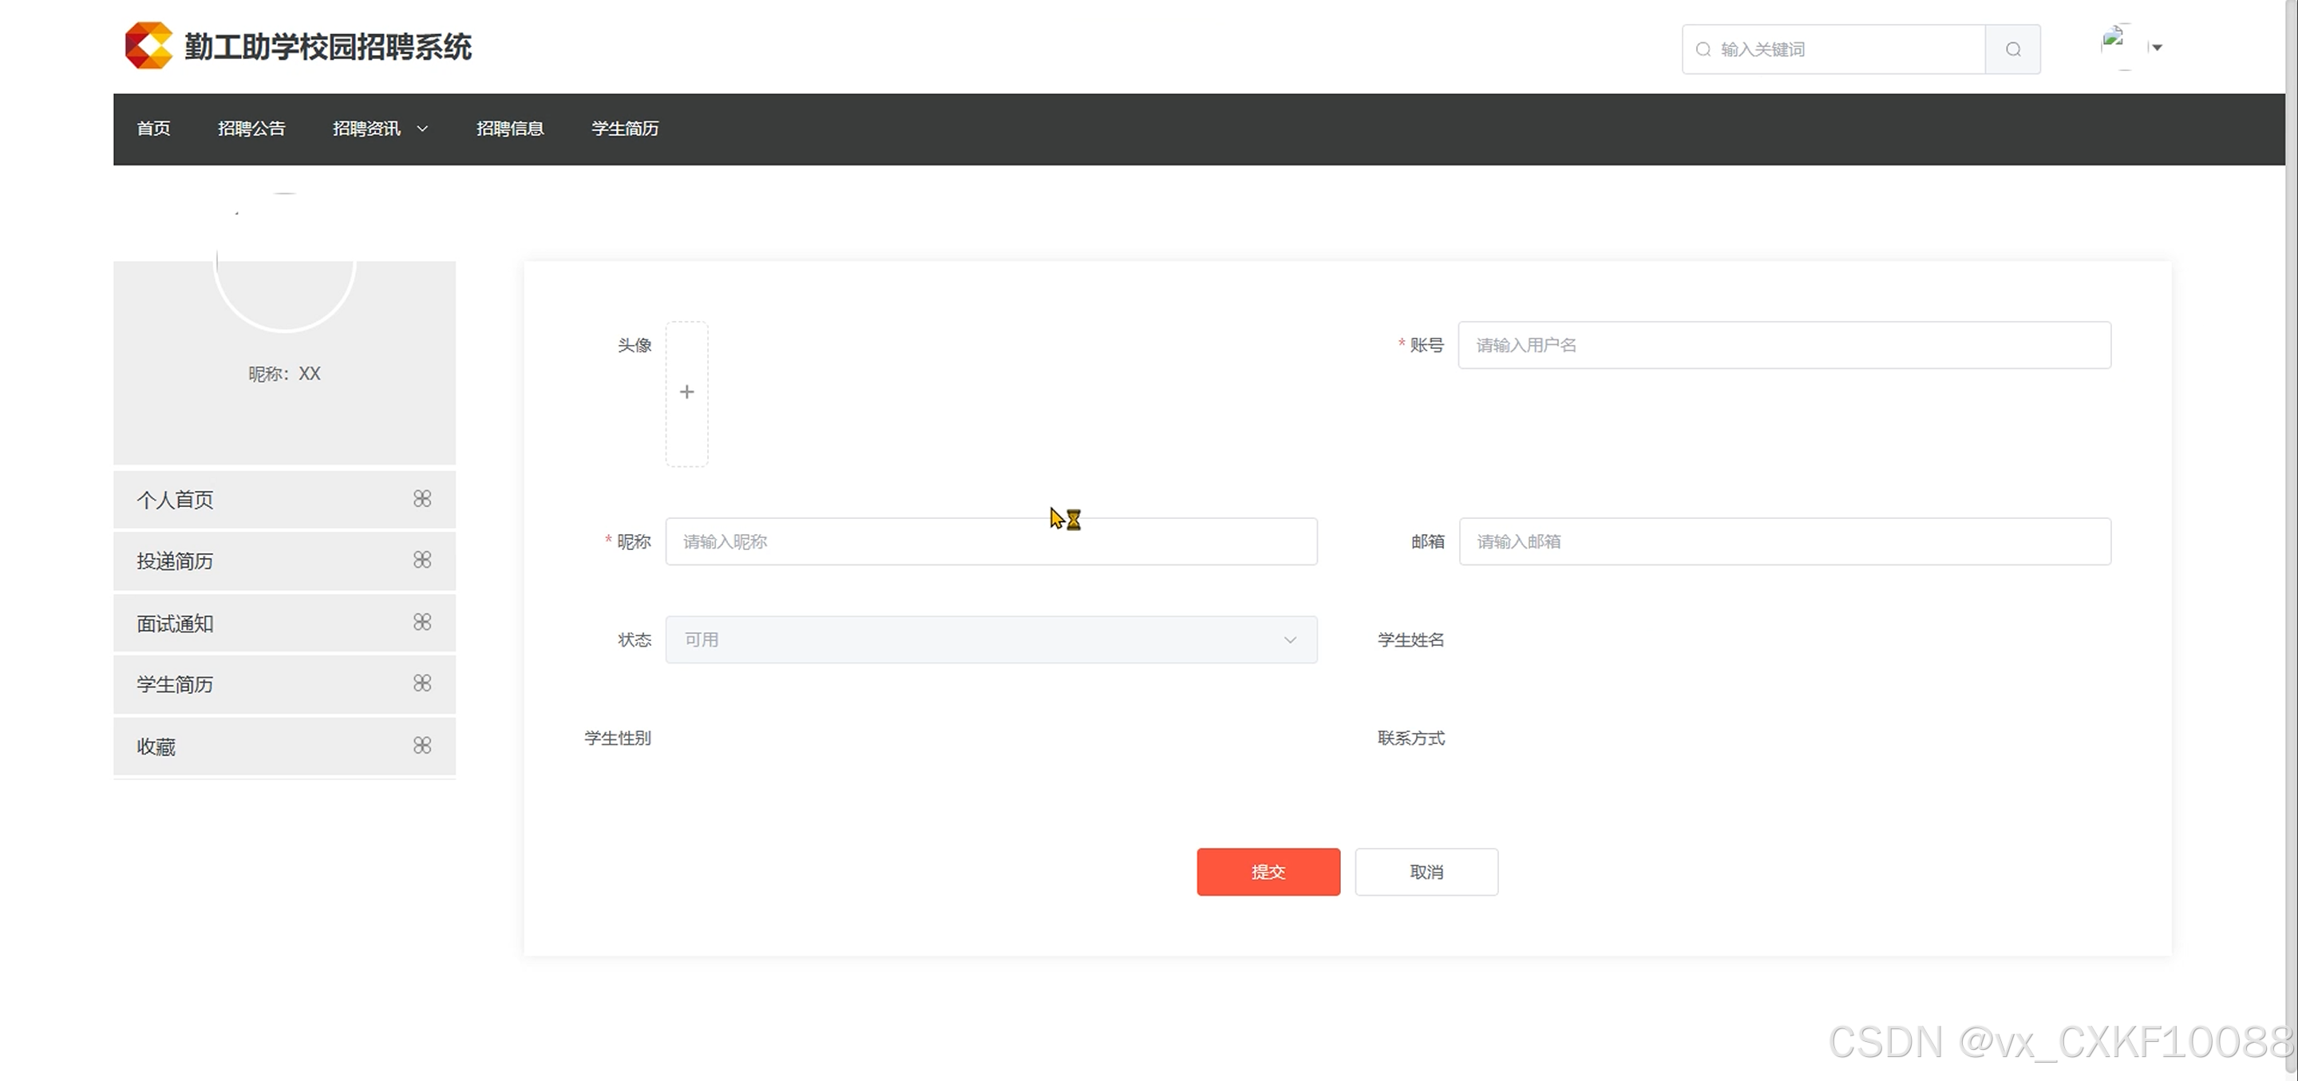Focus the 账号 username input field
This screenshot has width=2298, height=1081.
(x=1784, y=346)
